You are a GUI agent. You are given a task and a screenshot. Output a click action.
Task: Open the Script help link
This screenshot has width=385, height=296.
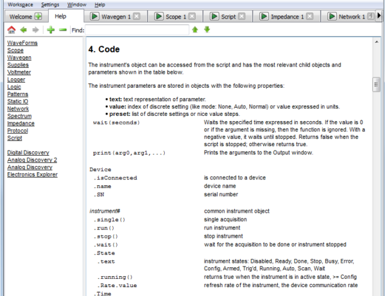[15, 138]
